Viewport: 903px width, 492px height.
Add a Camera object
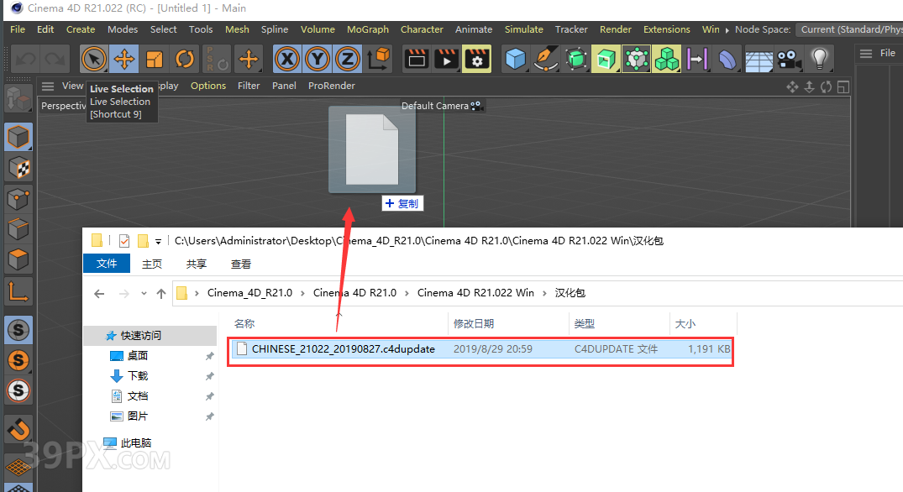788,59
